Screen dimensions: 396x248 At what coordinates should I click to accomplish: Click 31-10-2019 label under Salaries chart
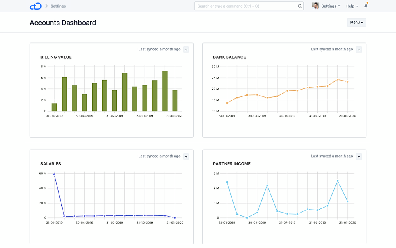(145, 223)
